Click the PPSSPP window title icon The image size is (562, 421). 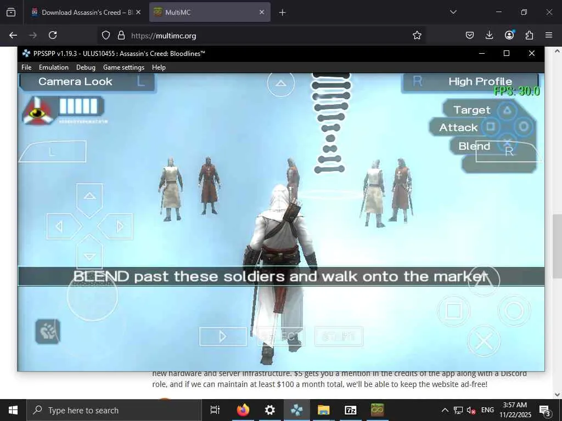[26, 53]
